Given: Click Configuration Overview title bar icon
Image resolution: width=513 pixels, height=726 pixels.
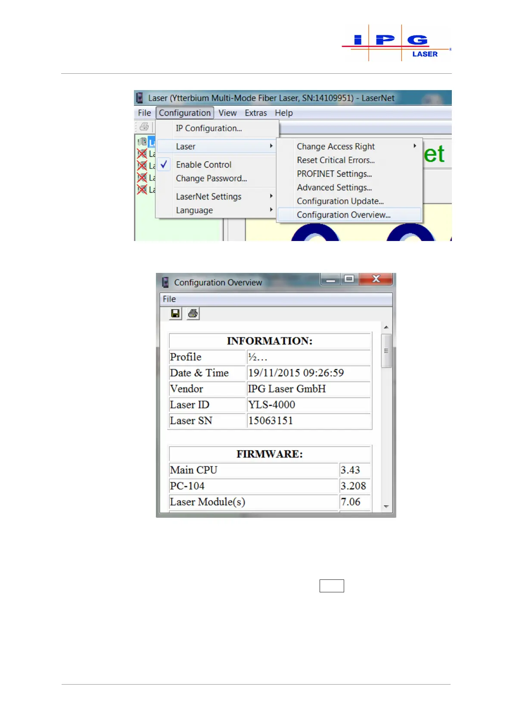Looking at the screenshot, I should (165, 282).
